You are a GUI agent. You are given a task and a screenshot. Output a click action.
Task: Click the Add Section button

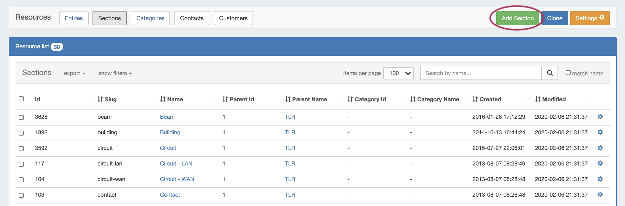[x=517, y=18]
